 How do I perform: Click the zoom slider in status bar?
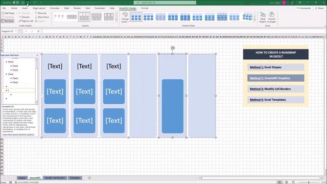309,182
